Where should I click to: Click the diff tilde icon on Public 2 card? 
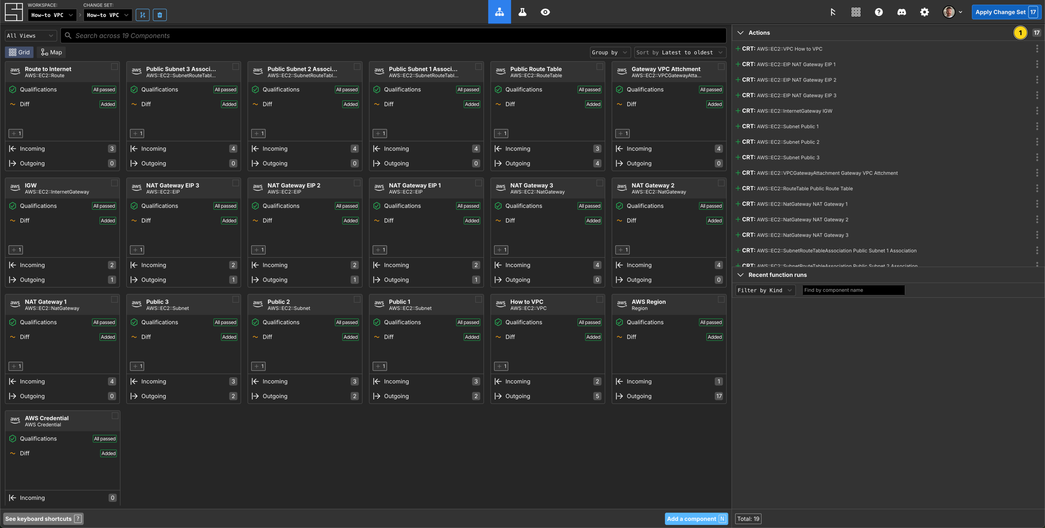(x=255, y=337)
